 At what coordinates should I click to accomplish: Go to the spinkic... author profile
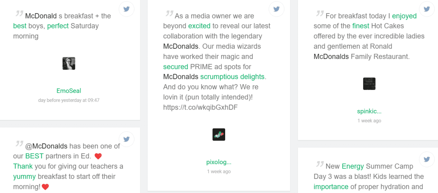(x=369, y=111)
